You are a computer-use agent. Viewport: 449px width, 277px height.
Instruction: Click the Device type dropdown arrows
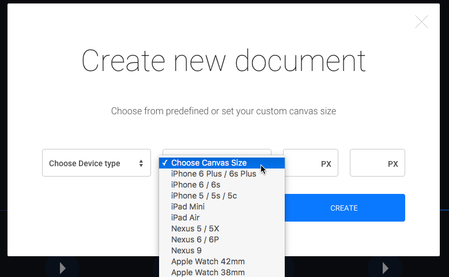(141, 163)
